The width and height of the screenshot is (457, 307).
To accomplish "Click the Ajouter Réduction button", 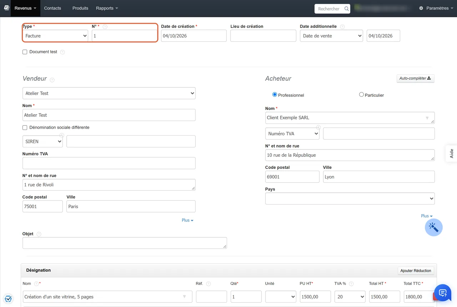I will [x=416, y=271].
